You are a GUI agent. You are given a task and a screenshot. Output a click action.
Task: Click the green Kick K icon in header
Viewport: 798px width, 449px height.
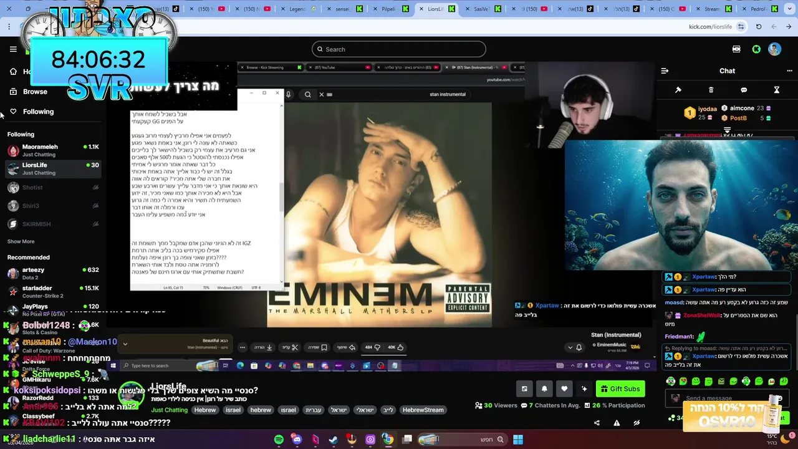[756, 49]
